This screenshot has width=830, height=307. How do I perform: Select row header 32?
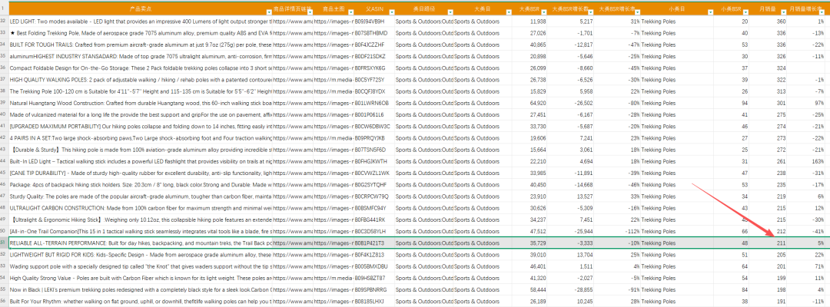coord(4,21)
